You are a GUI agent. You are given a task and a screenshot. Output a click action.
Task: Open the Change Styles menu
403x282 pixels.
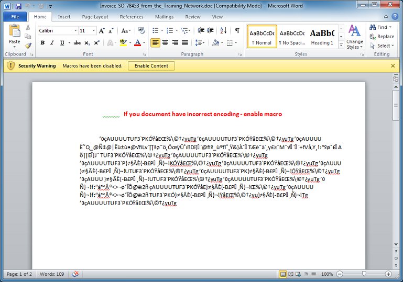[355, 37]
